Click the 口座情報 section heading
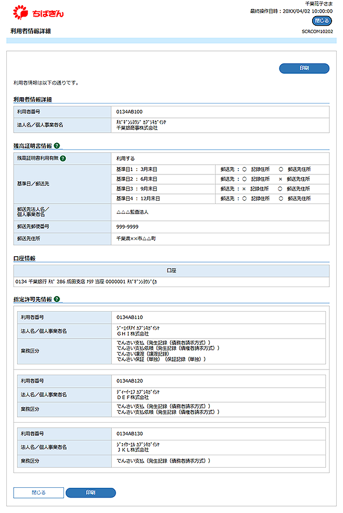The width and height of the screenshot is (343, 513). click(25, 259)
